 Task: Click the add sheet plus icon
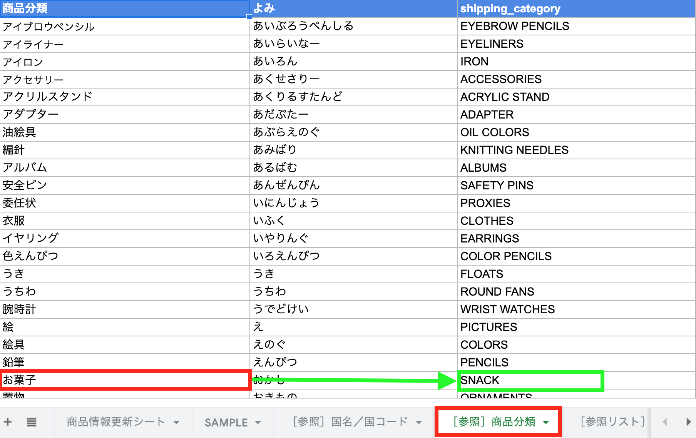pos(8,422)
